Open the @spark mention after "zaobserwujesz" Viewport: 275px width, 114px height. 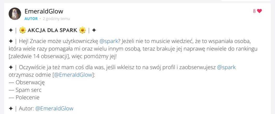click(226, 67)
